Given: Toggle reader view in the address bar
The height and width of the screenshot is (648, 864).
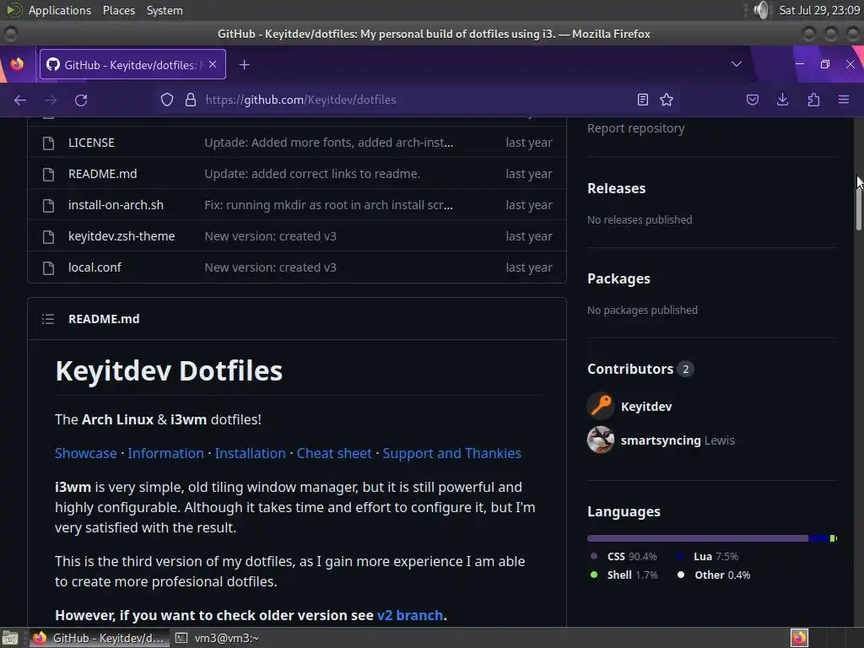Looking at the screenshot, I should pyautogui.click(x=642, y=100).
